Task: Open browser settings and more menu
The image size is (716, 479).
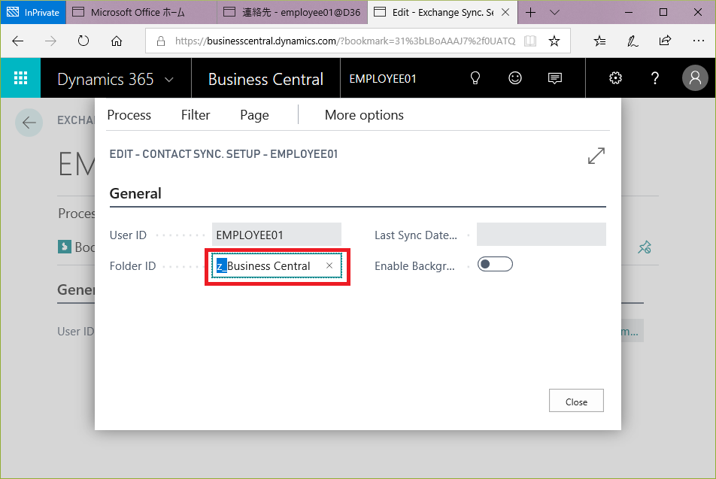Action: tap(698, 41)
